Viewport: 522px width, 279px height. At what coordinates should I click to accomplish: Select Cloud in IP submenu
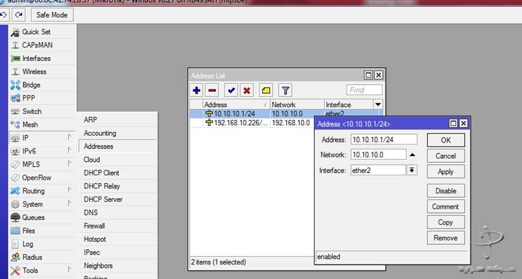click(x=118, y=160)
